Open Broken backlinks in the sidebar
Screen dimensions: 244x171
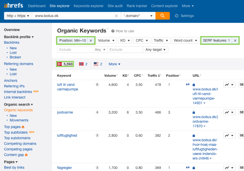[15, 57]
